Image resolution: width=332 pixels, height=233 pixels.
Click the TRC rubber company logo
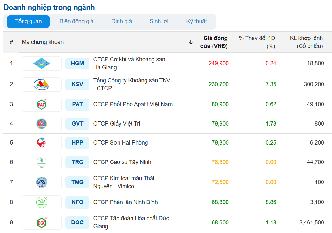(42, 162)
